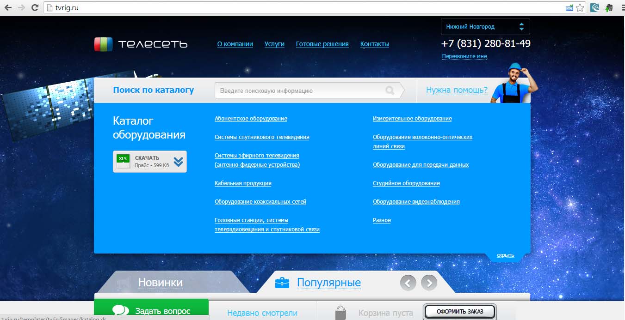Click the megaphone icon beside Новинки

[123, 283]
